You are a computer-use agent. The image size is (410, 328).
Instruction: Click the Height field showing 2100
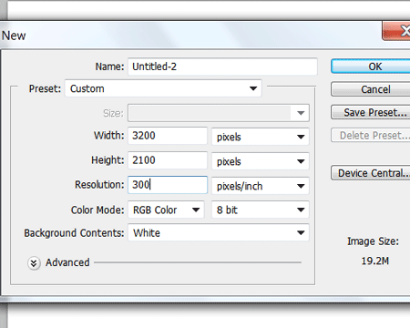tap(168, 160)
